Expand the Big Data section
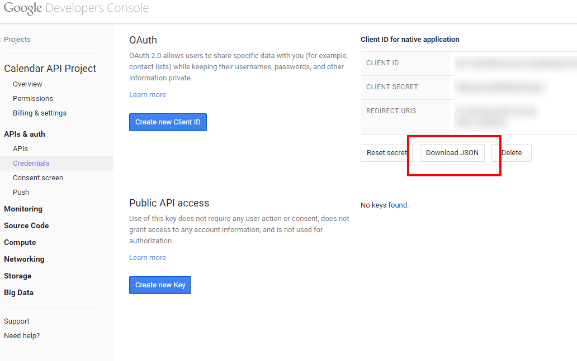 coord(19,292)
